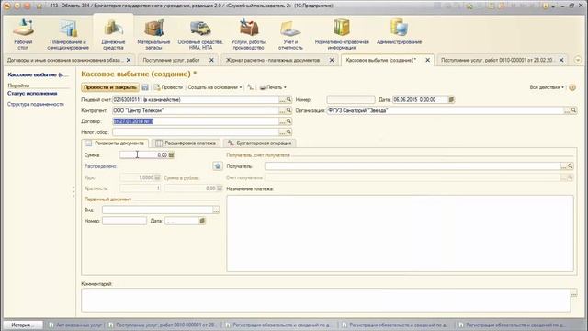Open Акт оказанных услуг in history bar
Viewport: 588px width, 331px height.
75,325
